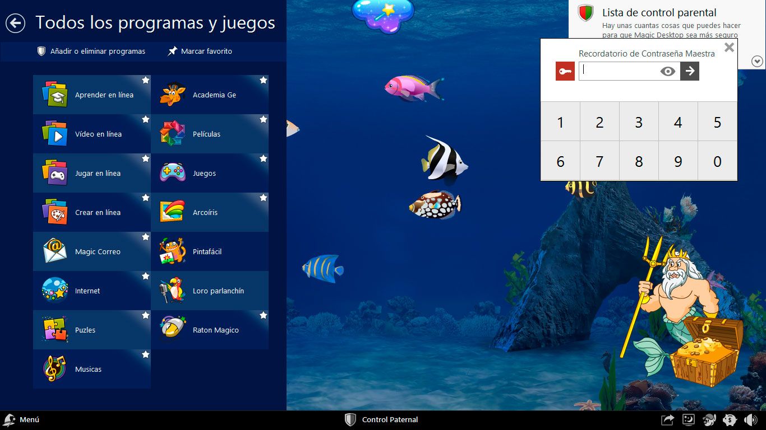Launch the Loro parlanchín parrot app

[210, 291]
